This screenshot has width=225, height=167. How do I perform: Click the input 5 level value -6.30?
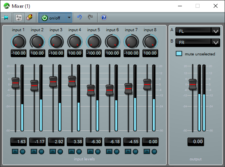coord(94,142)
